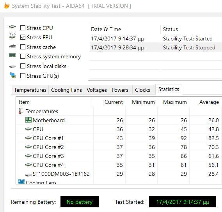
Task: Click CPU Core #1 maximum value 92
Action: point(184,138)
